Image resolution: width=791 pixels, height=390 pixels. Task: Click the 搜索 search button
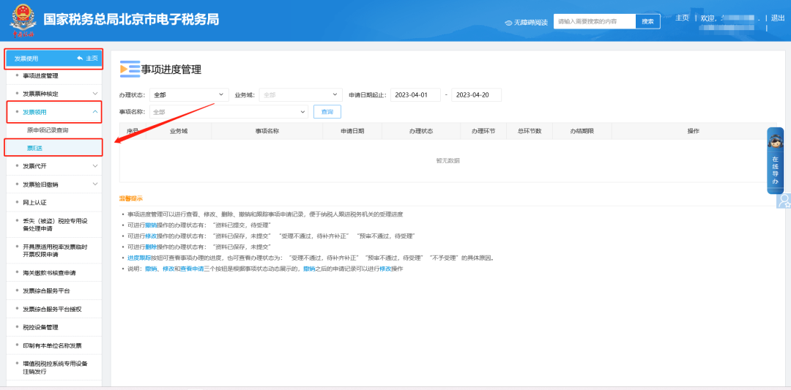click(647, 21)
